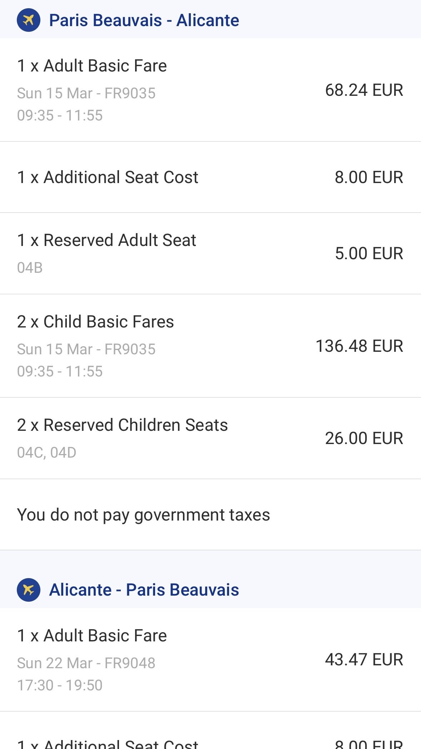The height and width of the screenshot is (749, 421).
Task: Select the 2 x Child Basic Fares label
Action: tap(95, 322)
